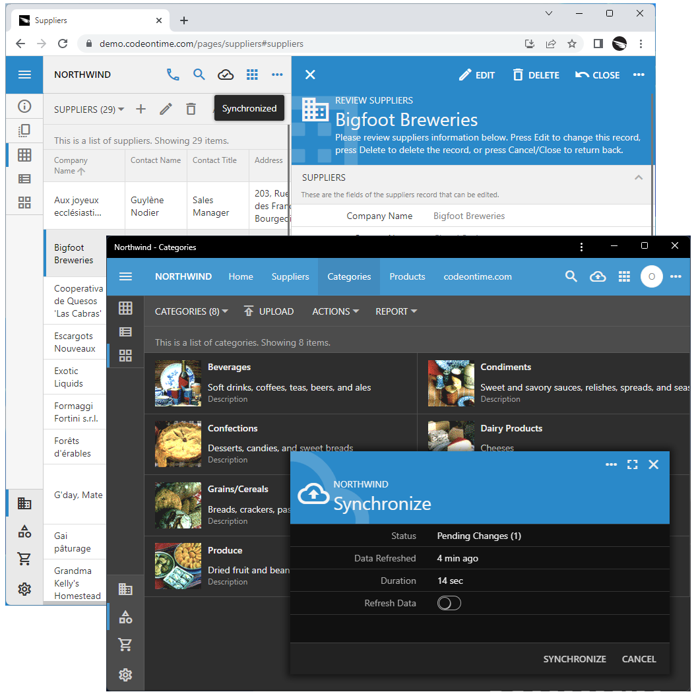
Task: Click the browser address bar URL
Action: pos(201,44)
